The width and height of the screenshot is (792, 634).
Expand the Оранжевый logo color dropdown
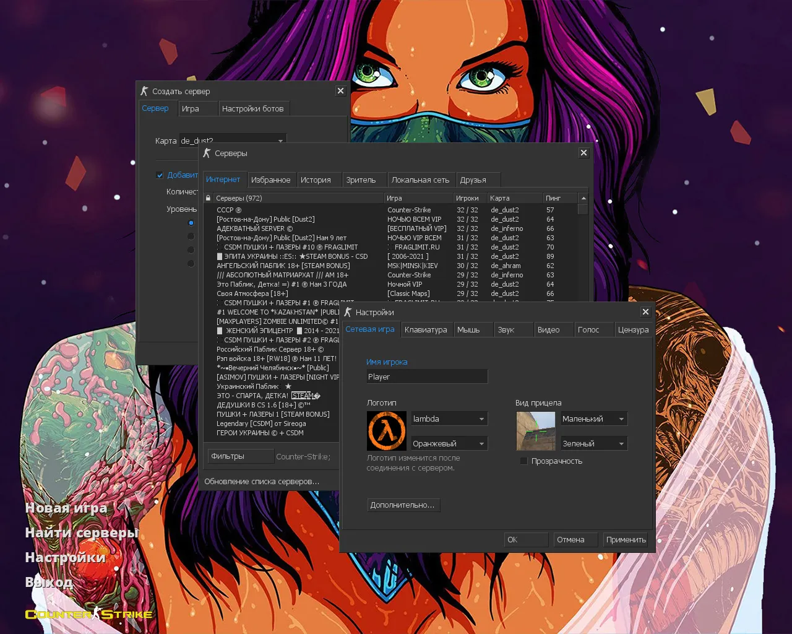(x=449, y=444)
